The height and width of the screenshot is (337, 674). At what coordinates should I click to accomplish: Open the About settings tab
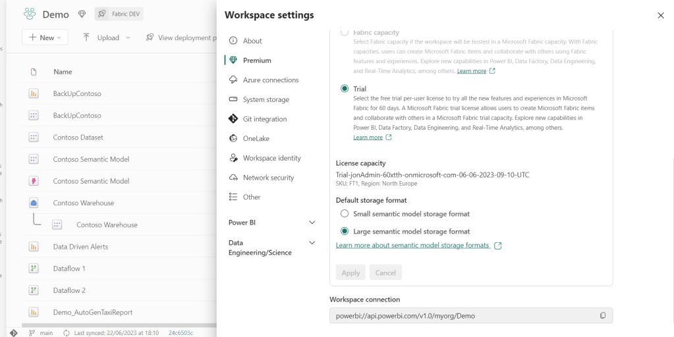(252, 41)
